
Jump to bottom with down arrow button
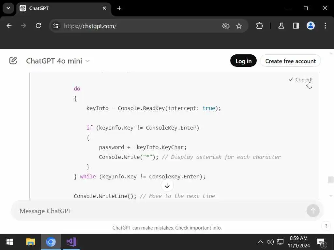click(167, 185)
